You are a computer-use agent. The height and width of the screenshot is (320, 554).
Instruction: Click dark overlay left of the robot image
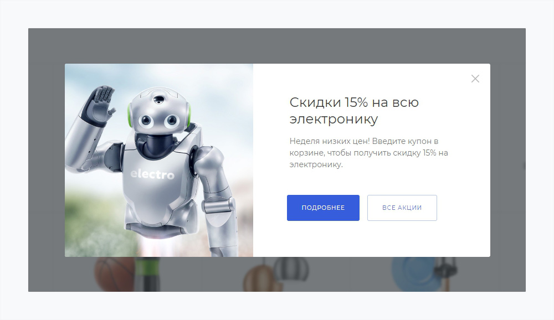point(47,160)
